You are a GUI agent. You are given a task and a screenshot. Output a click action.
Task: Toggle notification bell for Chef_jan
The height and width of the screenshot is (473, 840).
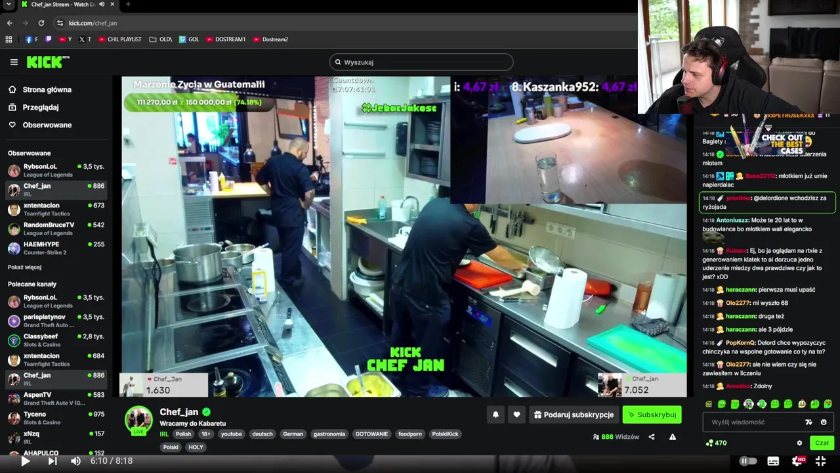(495, 415)
